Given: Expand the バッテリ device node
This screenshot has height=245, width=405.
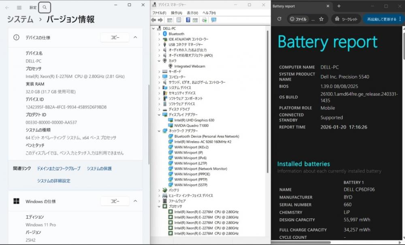Looking at the screenshot, I should (x=159, y=190).
